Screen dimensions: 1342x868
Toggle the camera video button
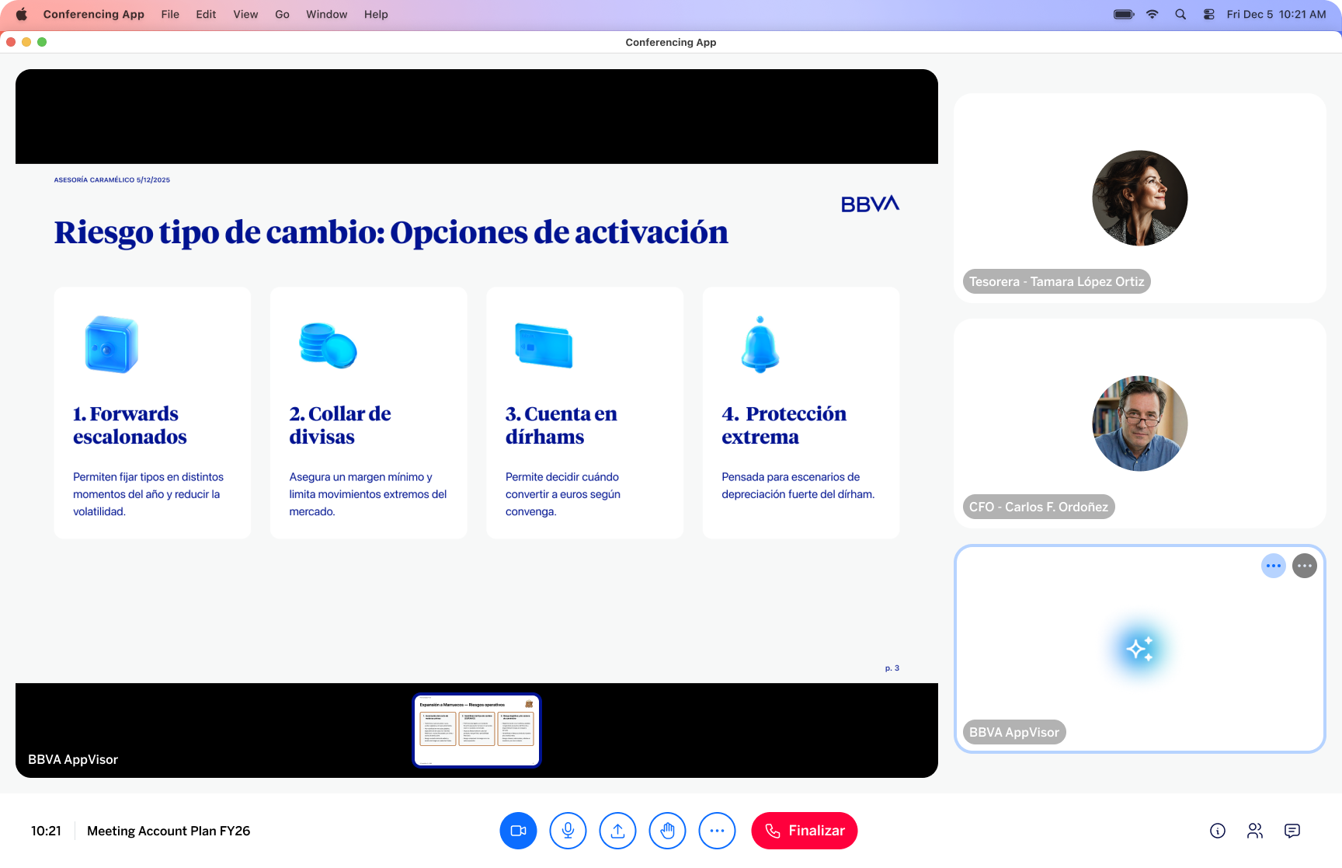click(518, 831)
